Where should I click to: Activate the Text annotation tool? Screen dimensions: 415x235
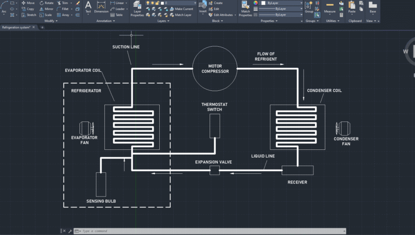[x=88, y=7]
